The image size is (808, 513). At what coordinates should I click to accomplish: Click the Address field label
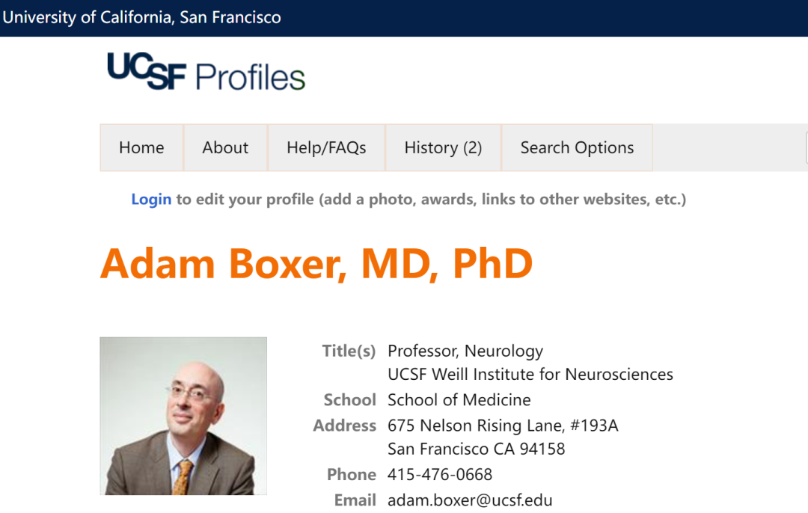(x=345, y=426)
